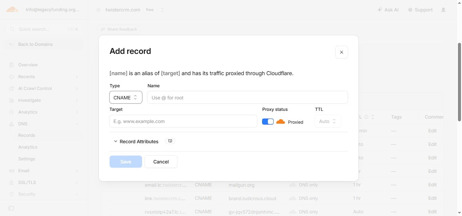Click the DNS network icon
462x216 pixels.
[x=11, y=124]
